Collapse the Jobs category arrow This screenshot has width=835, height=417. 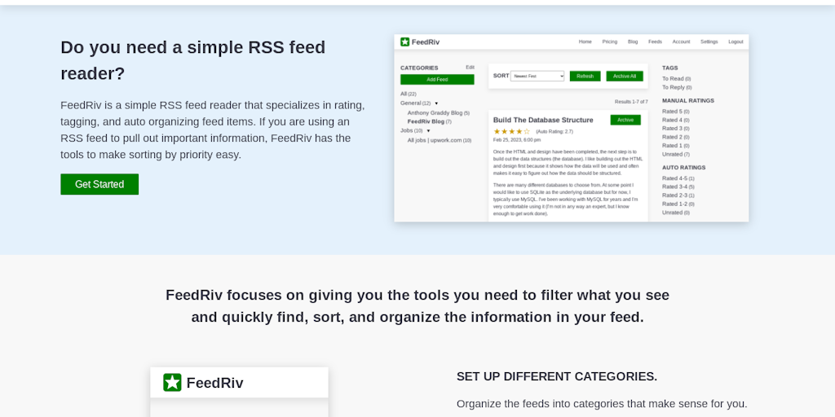[x=428, y=130]
